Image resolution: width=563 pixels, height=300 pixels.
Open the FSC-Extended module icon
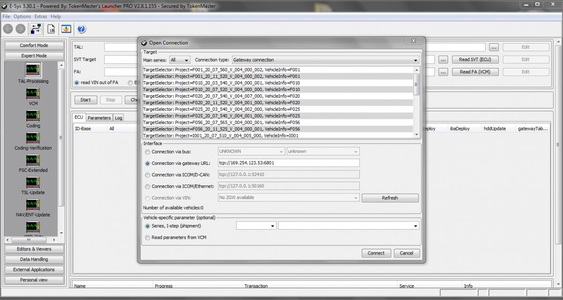pos(33,161)
